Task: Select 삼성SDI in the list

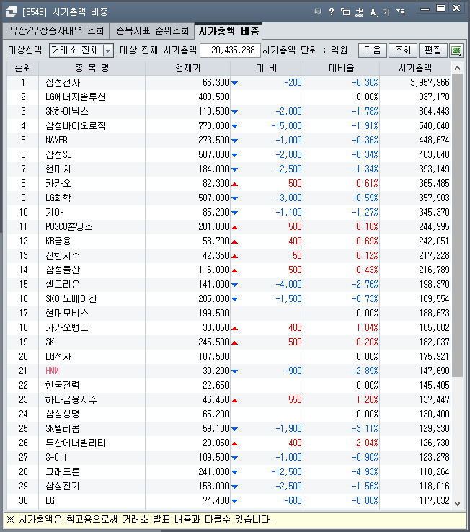Action: pos(60,155)
